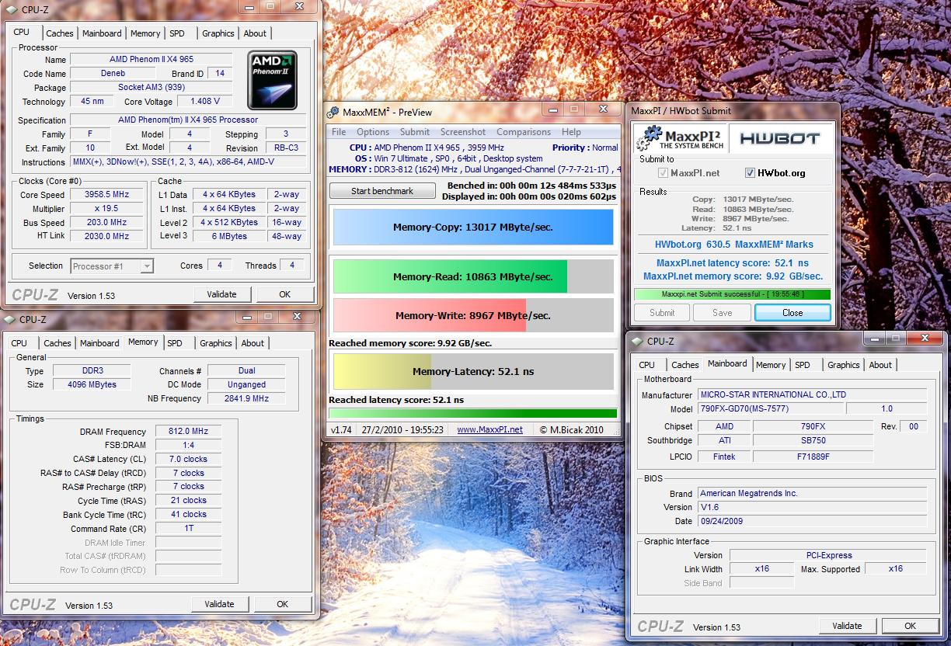Close the CPU-Z mainboard window

click(925, 339)
